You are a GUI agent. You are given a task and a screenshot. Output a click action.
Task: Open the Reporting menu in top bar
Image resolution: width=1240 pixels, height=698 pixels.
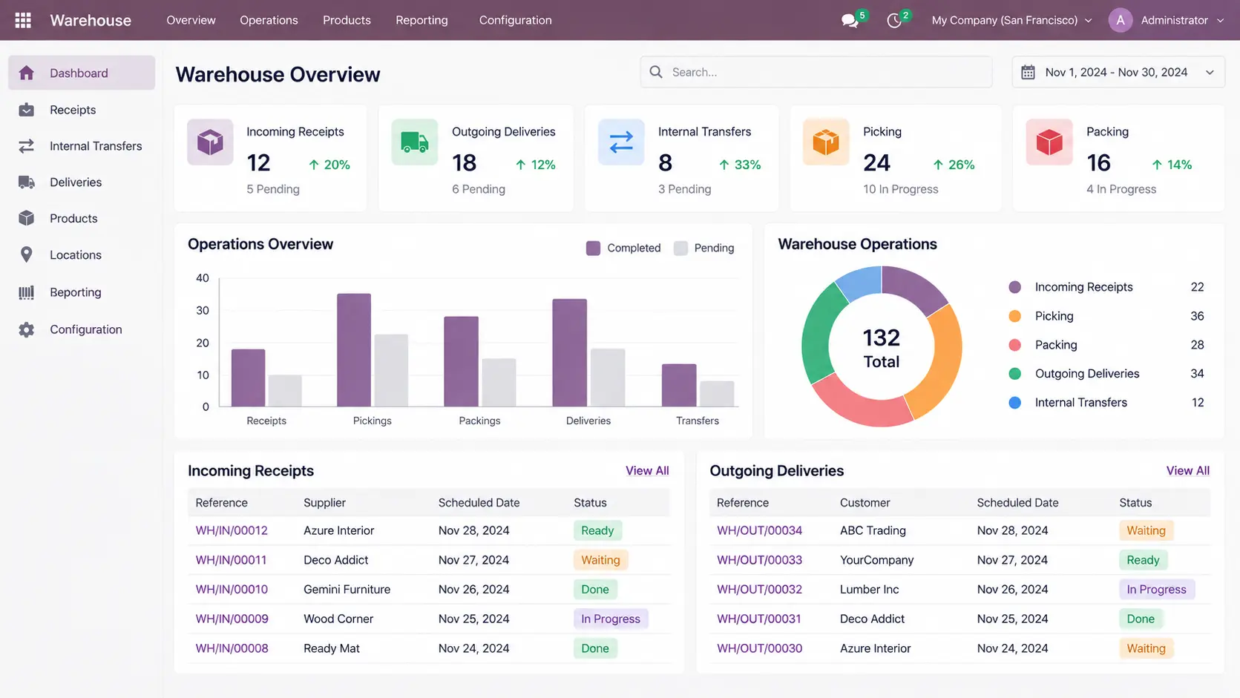coord(421,20)
